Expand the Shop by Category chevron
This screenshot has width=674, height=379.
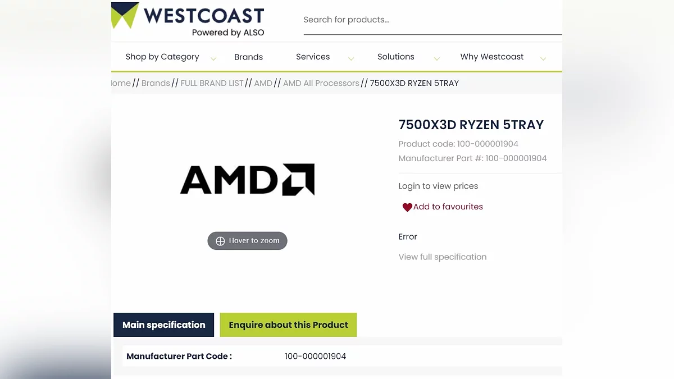pyautogui.click(x=213, y=58)
